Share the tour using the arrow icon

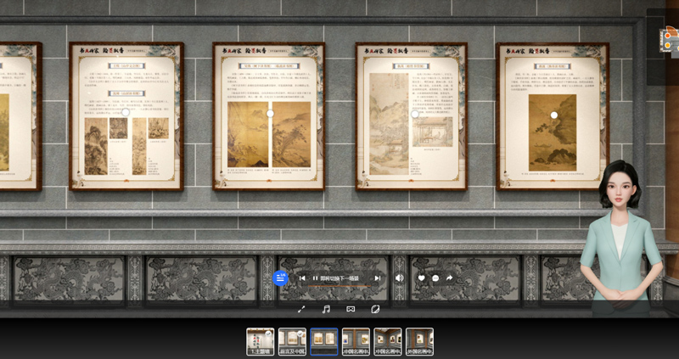tap(450, 278)
